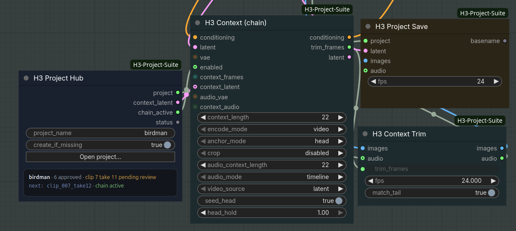Select next audio_mode option
The width and height of the screenshot is (516, 231).
340,177
